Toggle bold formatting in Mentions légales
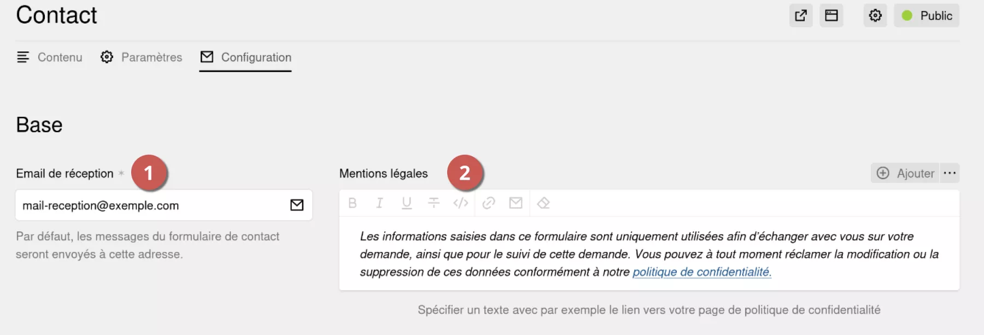This screenshot has width=984, height=335. (x=353, y=203)
